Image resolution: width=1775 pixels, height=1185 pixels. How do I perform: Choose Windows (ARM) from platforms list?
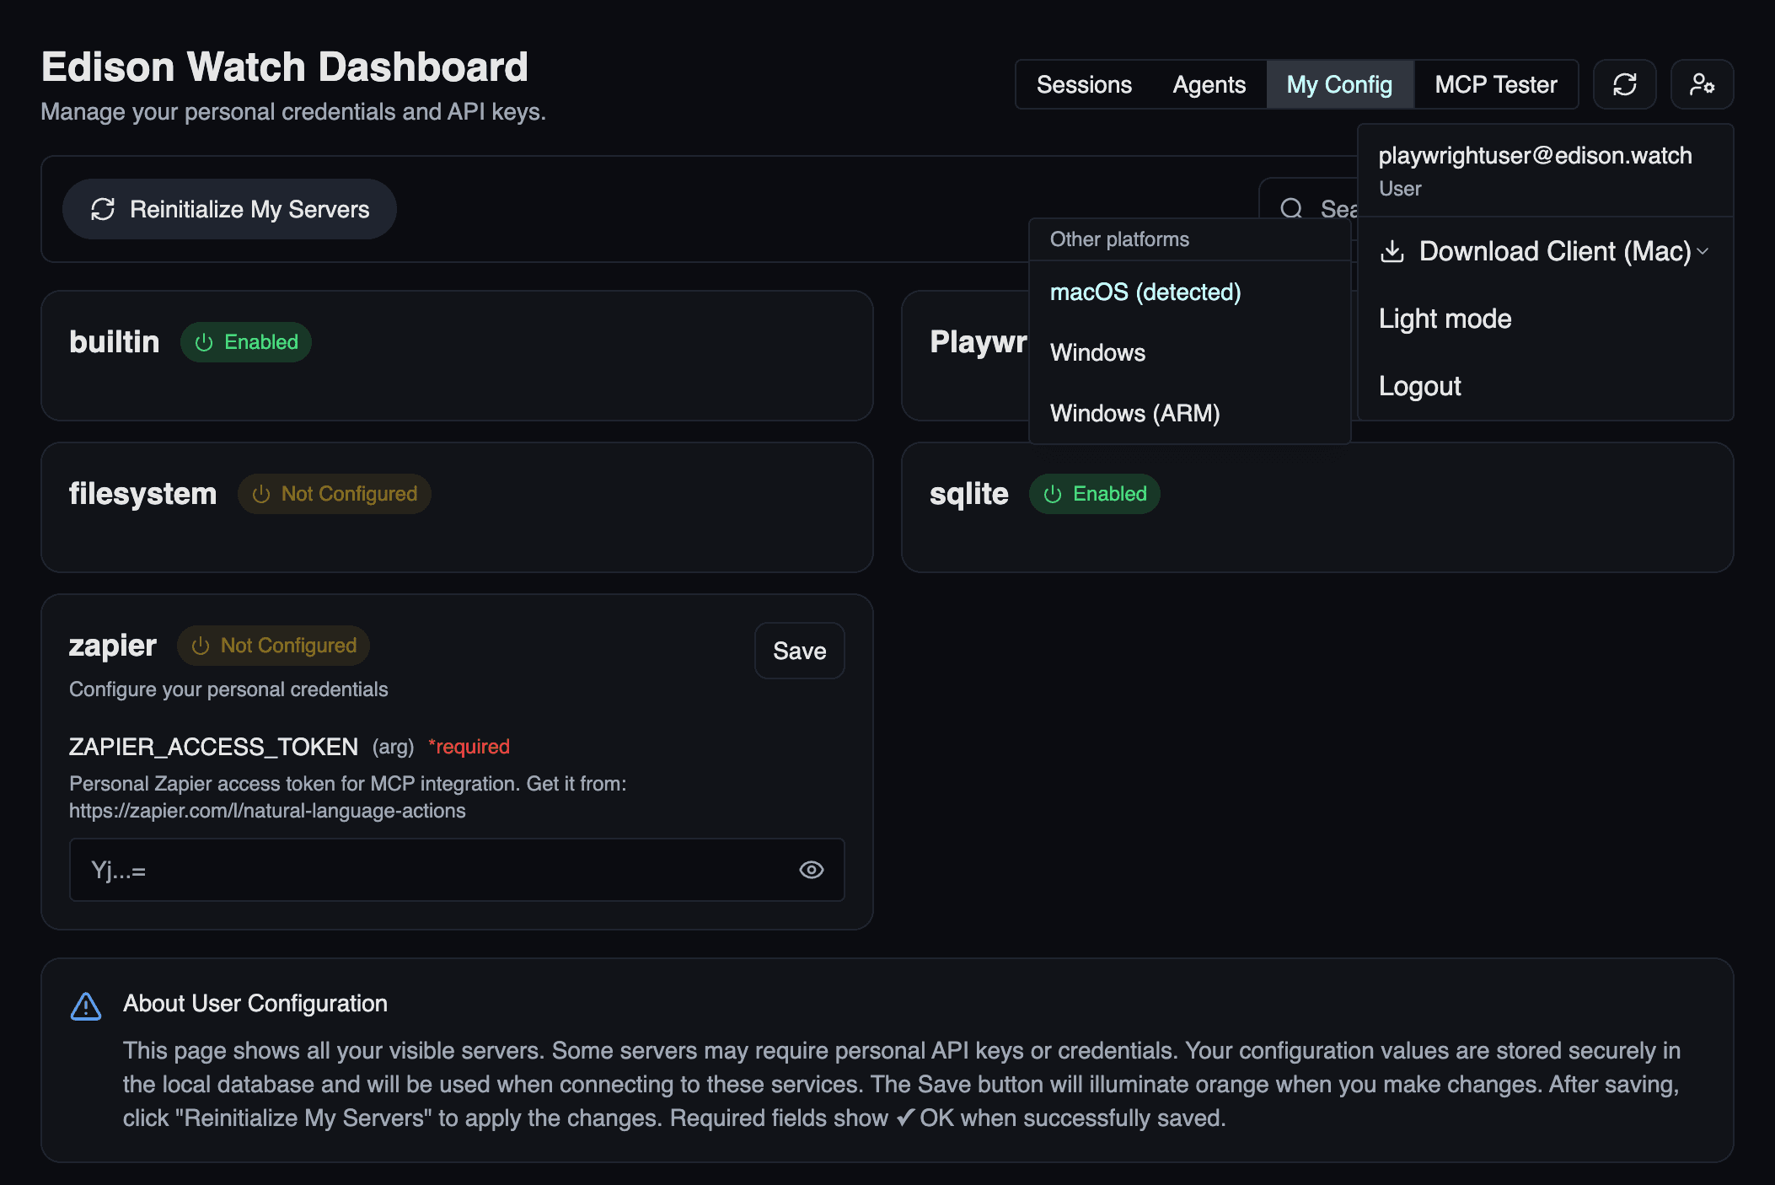1134,413
